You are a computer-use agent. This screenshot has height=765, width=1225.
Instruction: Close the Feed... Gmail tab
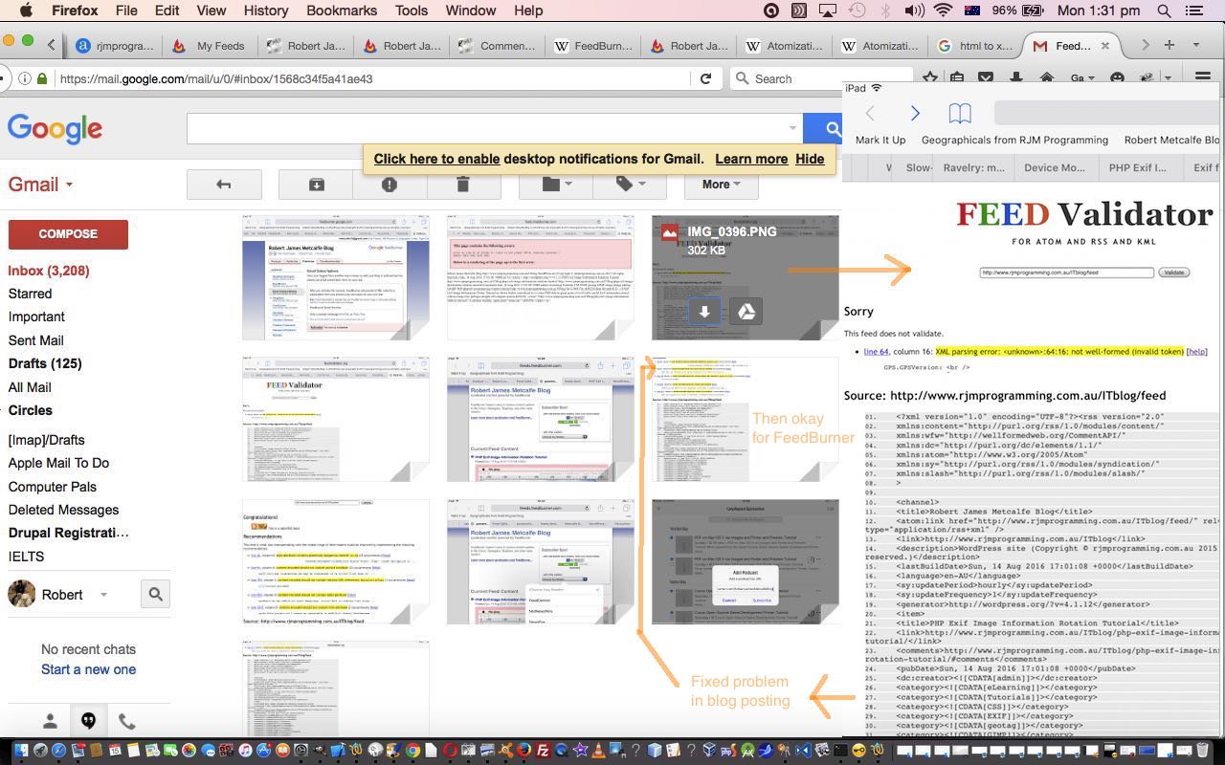1105,45
